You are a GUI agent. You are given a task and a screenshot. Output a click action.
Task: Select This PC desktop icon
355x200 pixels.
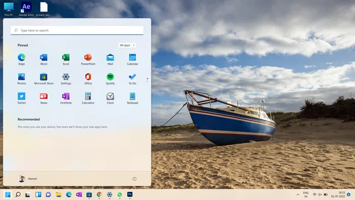click(9, 9)
